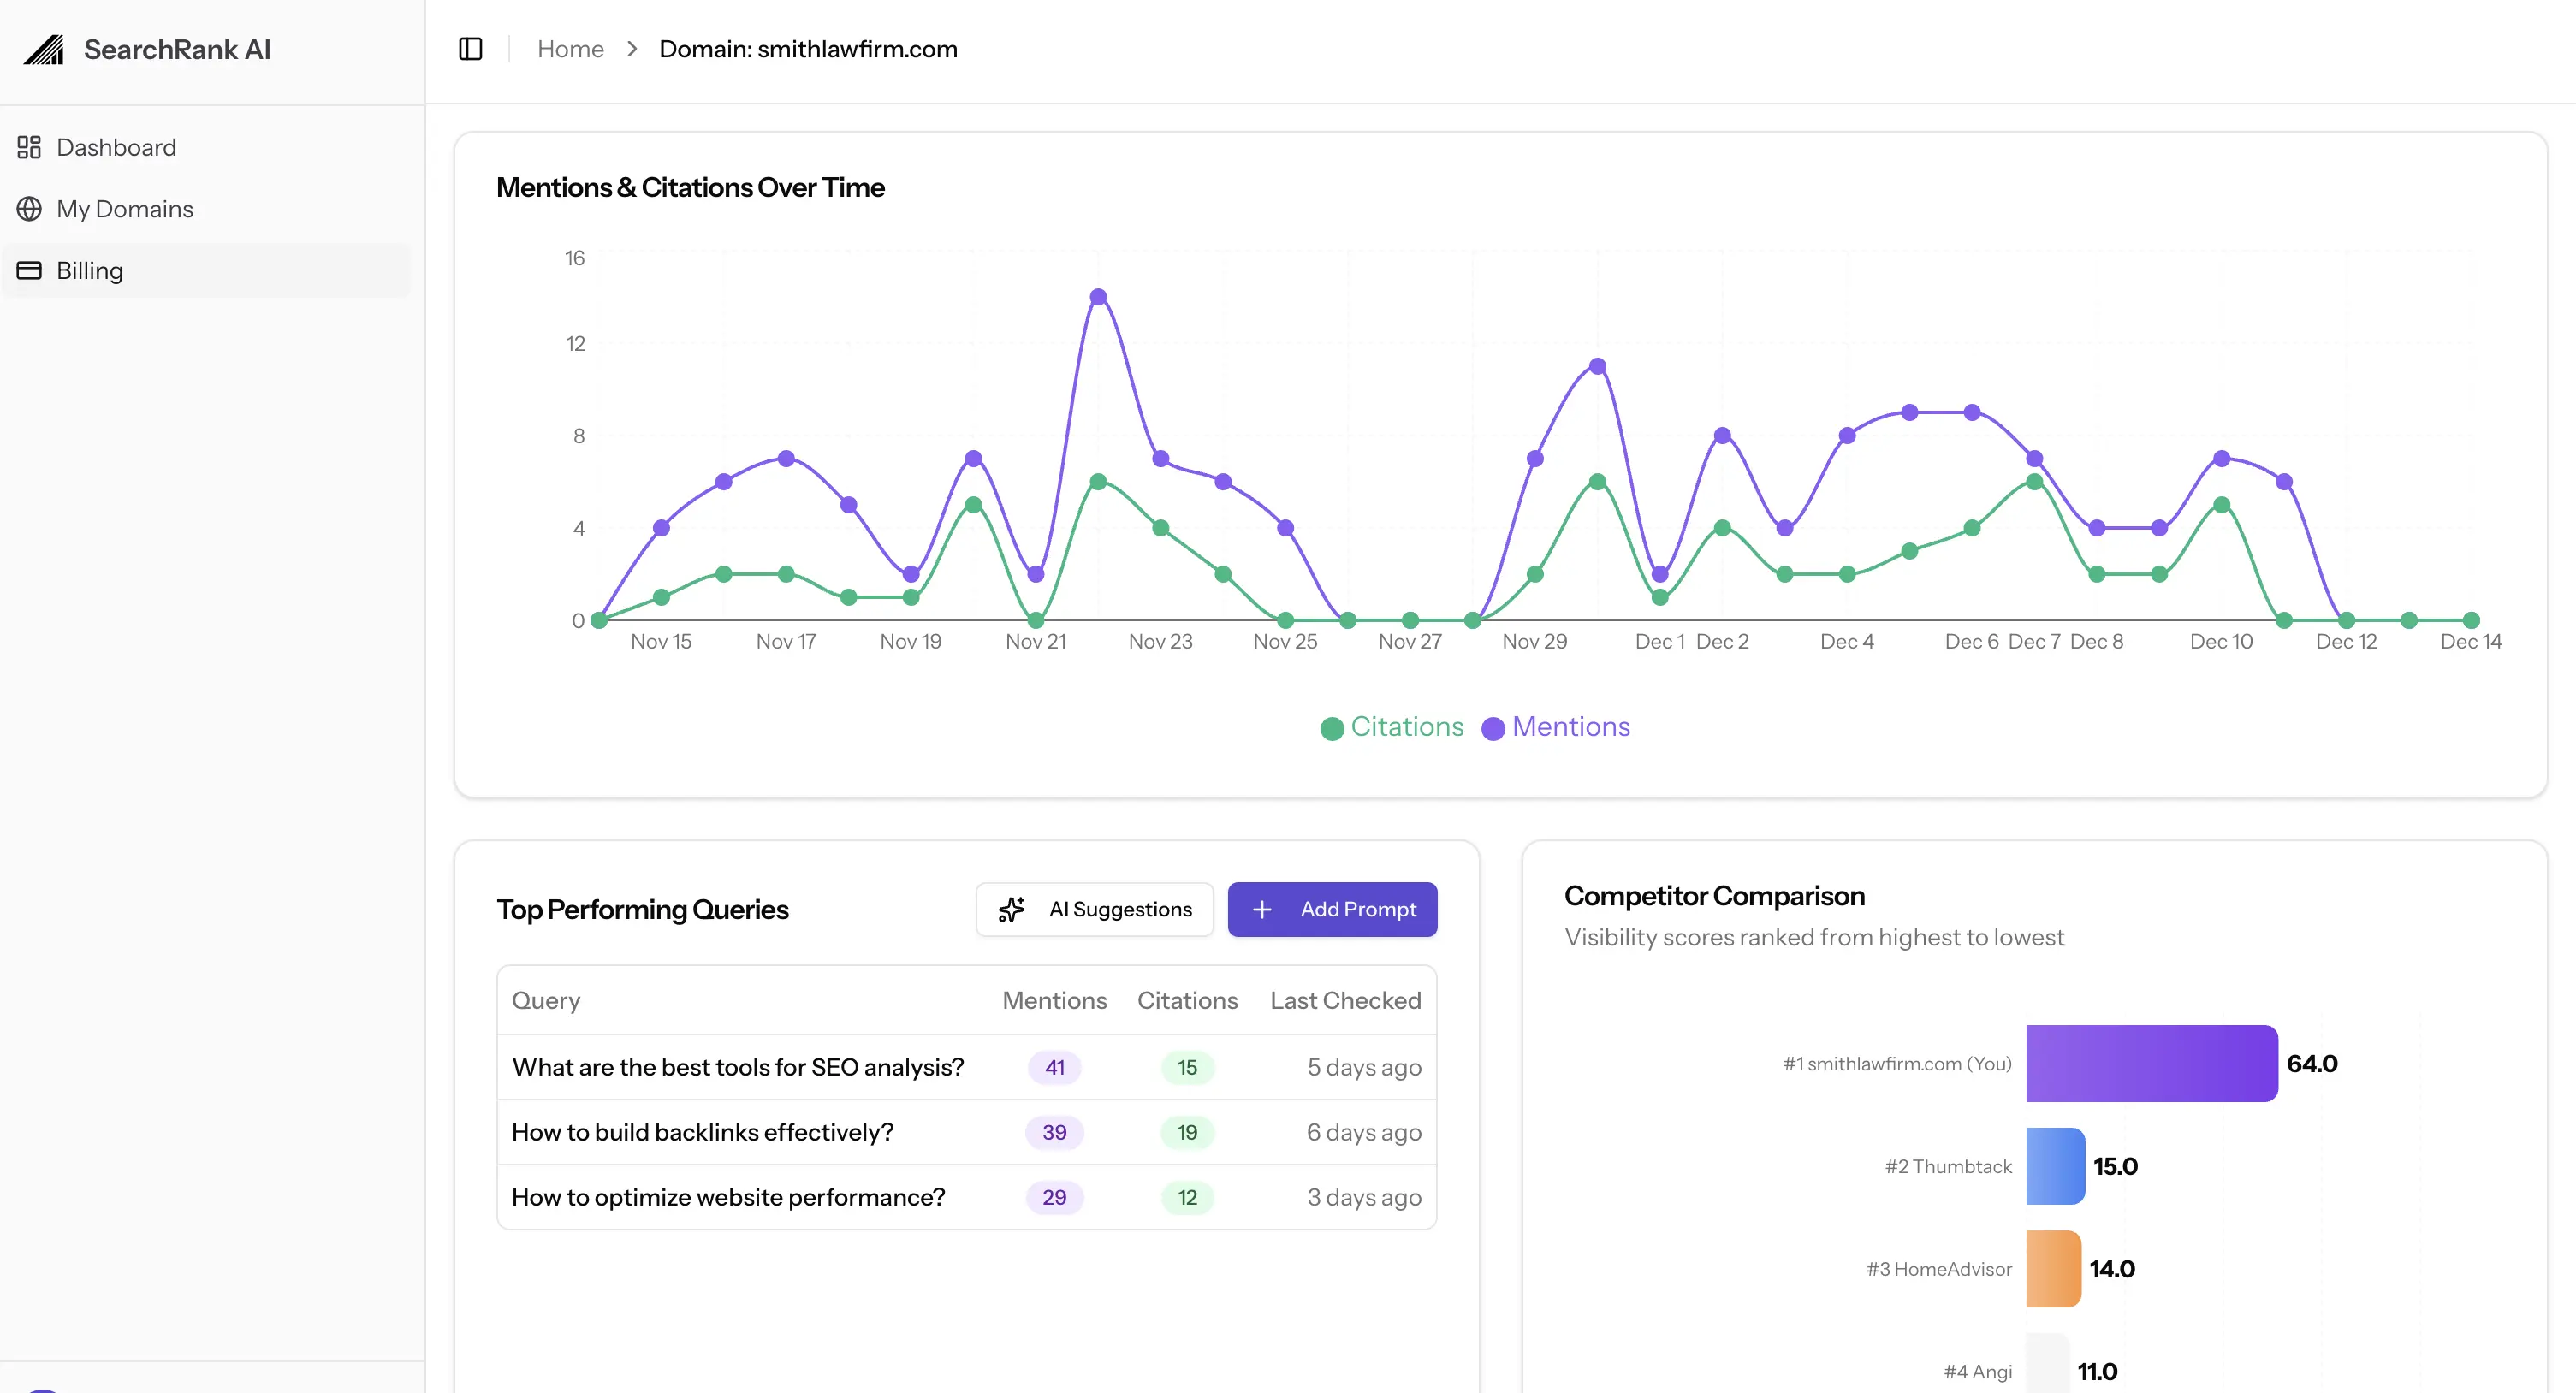2576x1393 pixels.
Task: Click the plus icon inside Add Prompt
Action: point(1262,910)
